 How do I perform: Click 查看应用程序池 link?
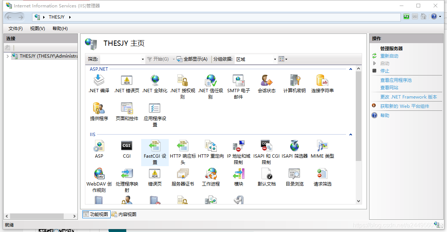tap(396, 80)
